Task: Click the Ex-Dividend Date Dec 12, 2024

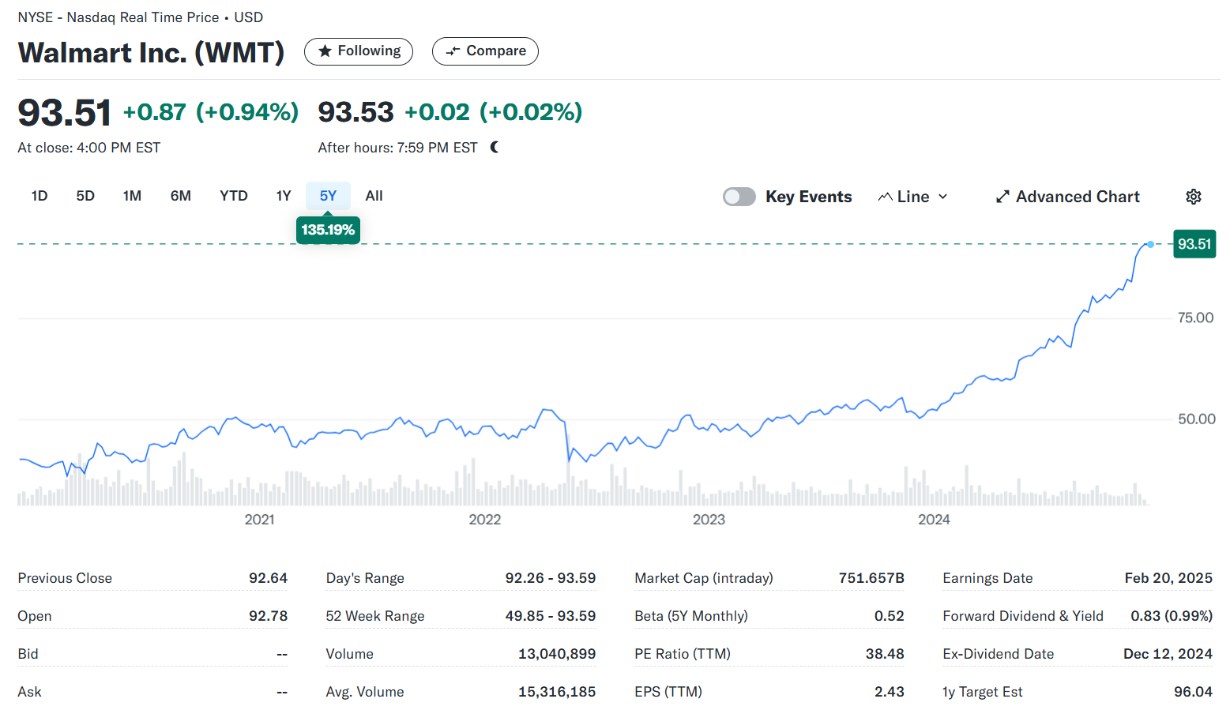Action: point(1168,654)
